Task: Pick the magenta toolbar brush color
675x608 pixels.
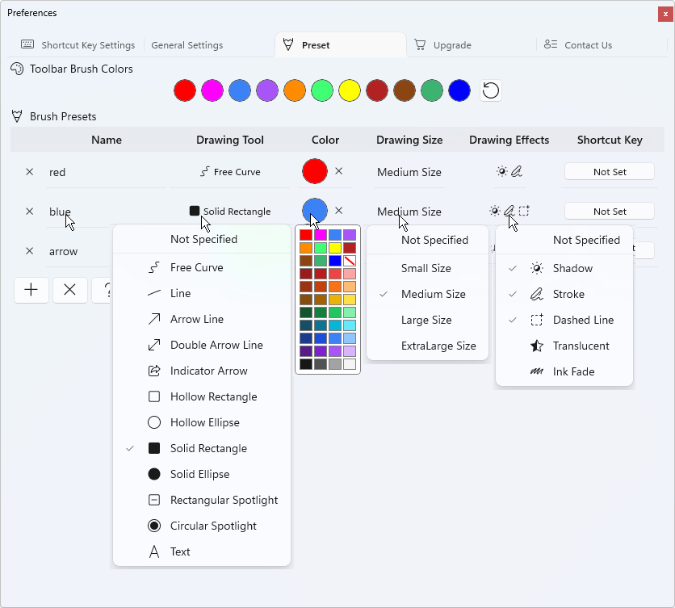Action: point(212,90)
